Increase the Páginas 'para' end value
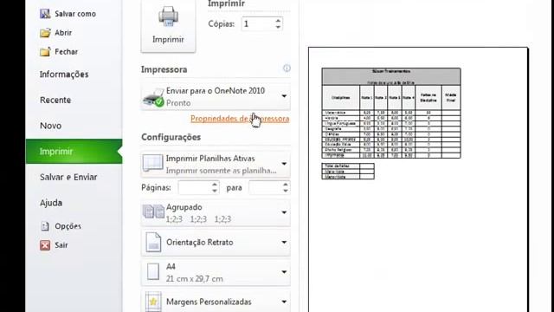This screenshot has width=554, height=312. click(286, 185)
